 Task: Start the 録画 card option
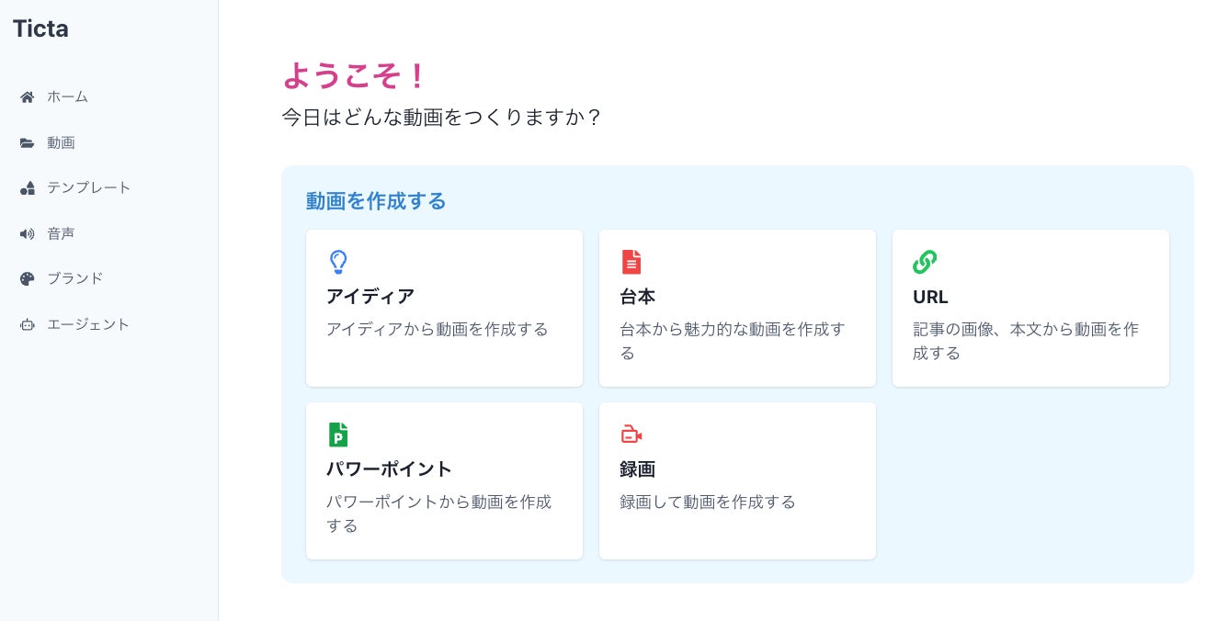638,469
